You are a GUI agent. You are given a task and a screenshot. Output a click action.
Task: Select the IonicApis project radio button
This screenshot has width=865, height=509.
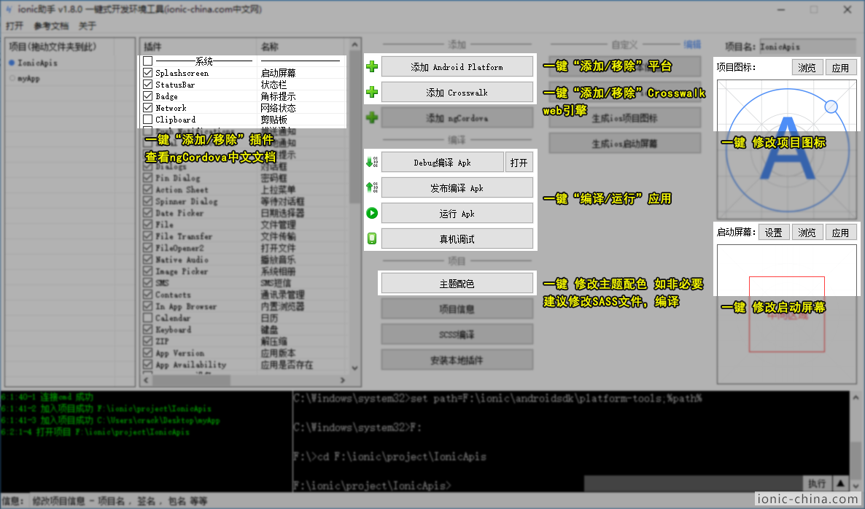pos(12,63)
